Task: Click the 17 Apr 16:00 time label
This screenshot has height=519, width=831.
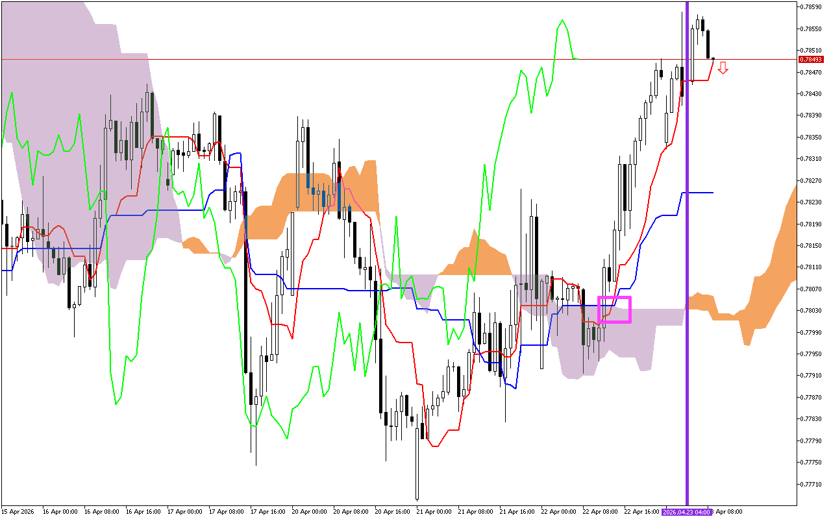Action: (x=268, y=512)
